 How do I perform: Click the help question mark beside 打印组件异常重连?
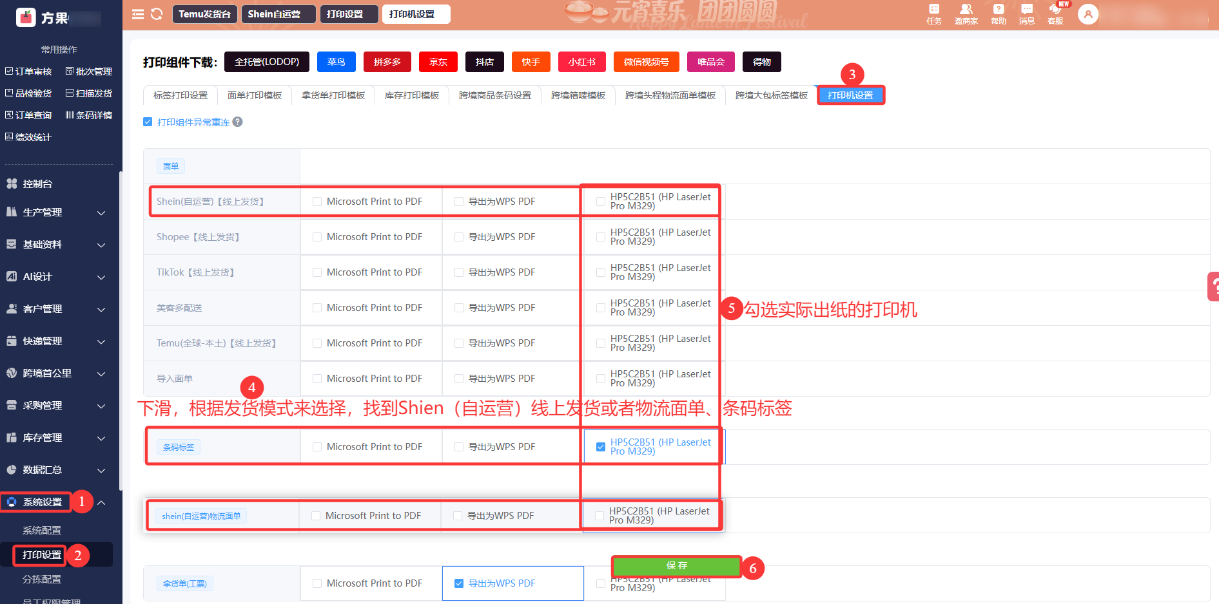(238, 122)
